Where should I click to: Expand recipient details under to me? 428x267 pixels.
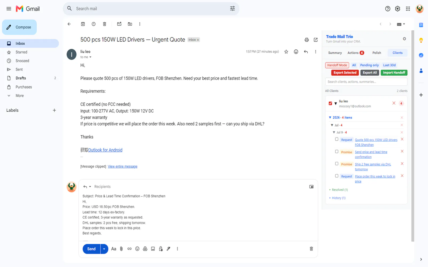(x=90, y=57)
